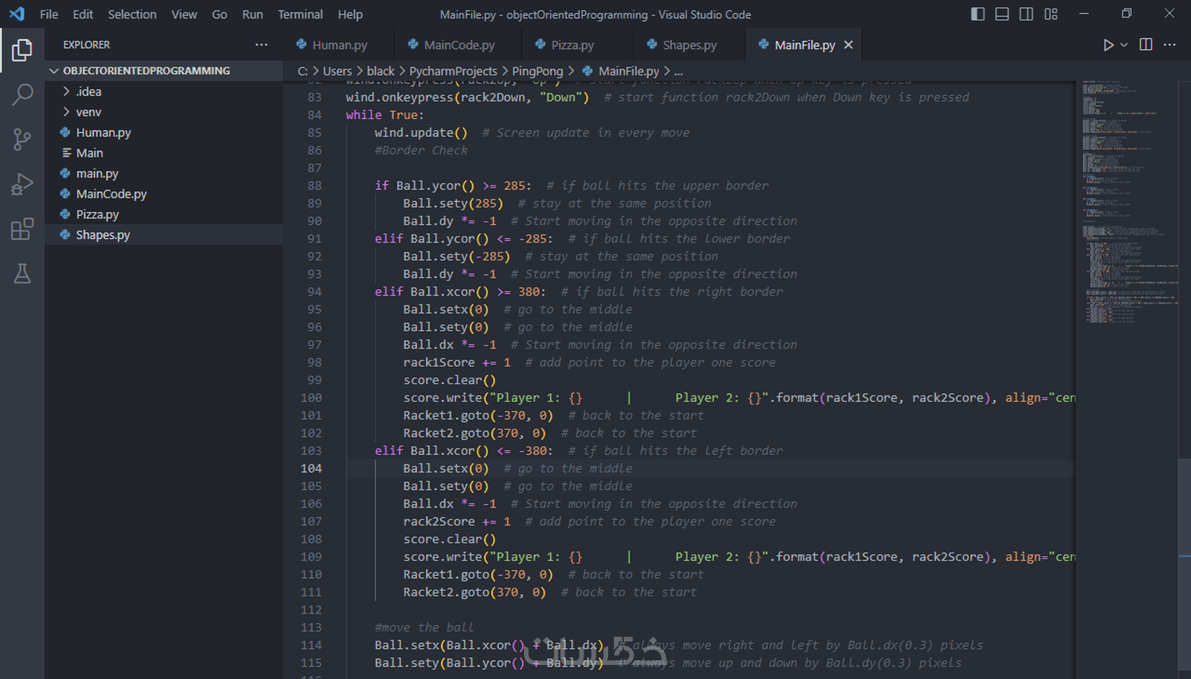Open the Terminal menu
The image size is (1191, 679).
tap(300, 14)
